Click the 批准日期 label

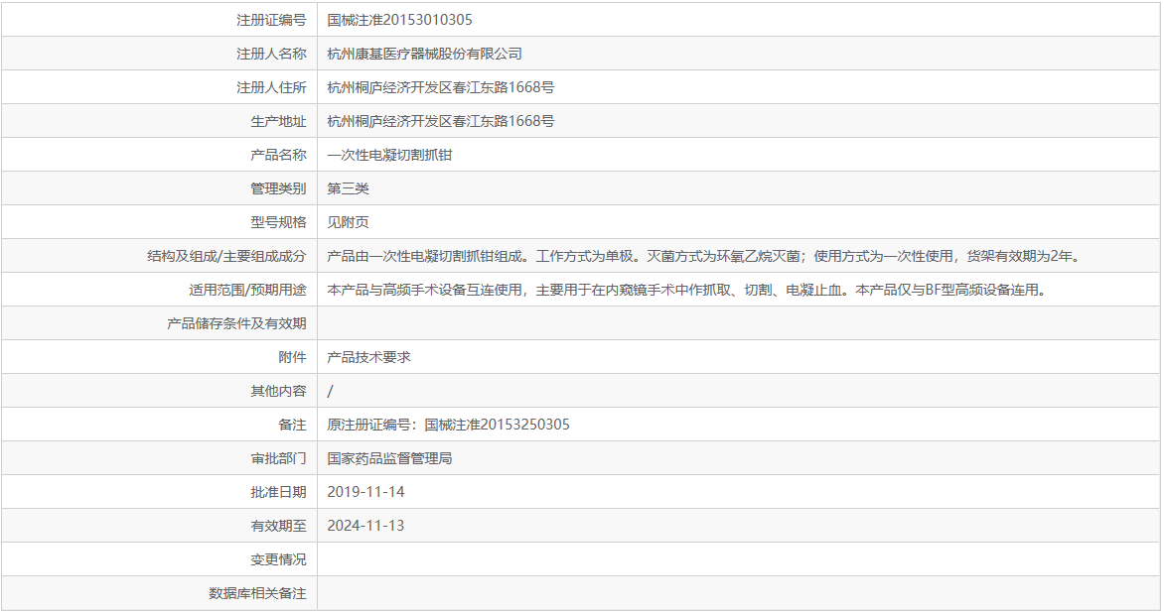pyautogui.click(x=278, y=492)
